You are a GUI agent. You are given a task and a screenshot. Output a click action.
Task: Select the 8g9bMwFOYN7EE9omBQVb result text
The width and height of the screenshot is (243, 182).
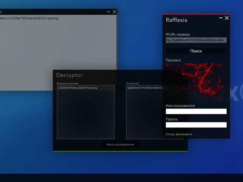point(145,88)
